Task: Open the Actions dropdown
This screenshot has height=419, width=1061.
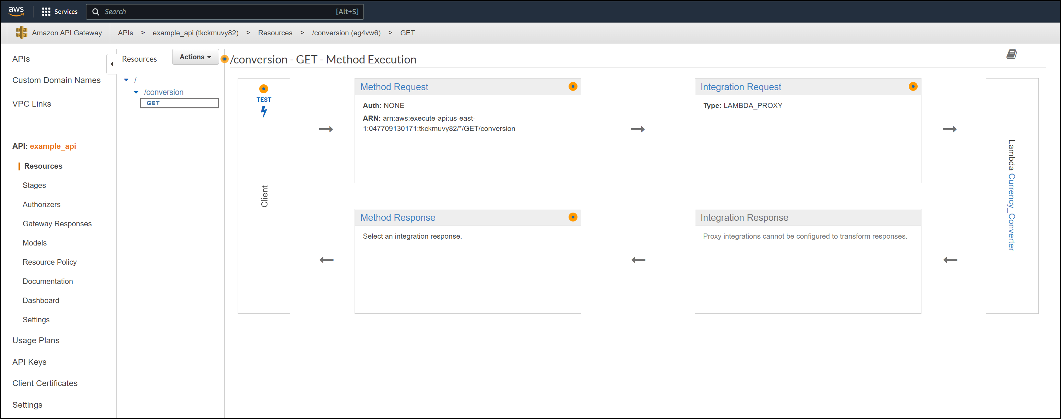Action: [x=195, y=57]
